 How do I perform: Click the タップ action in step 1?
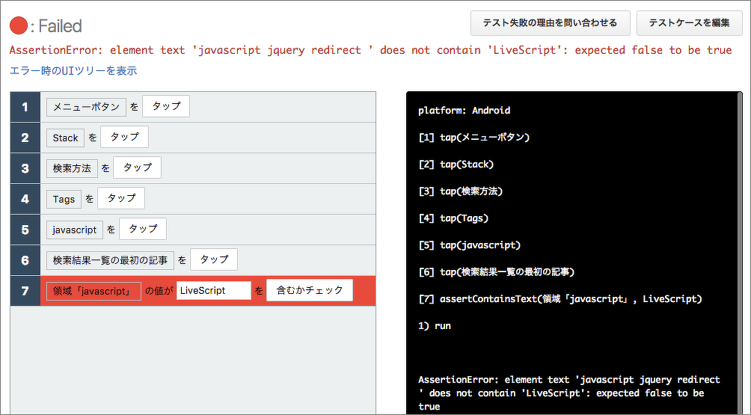click(x=166, y=107)
